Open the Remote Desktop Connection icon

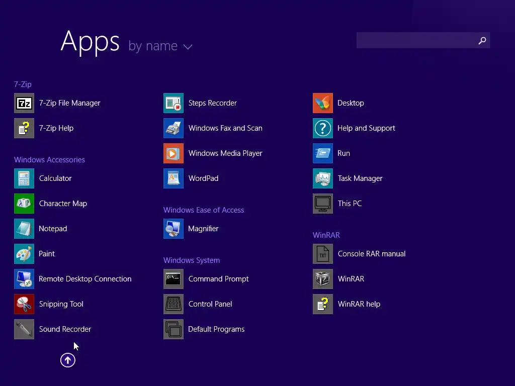click(x=24, y=279)
